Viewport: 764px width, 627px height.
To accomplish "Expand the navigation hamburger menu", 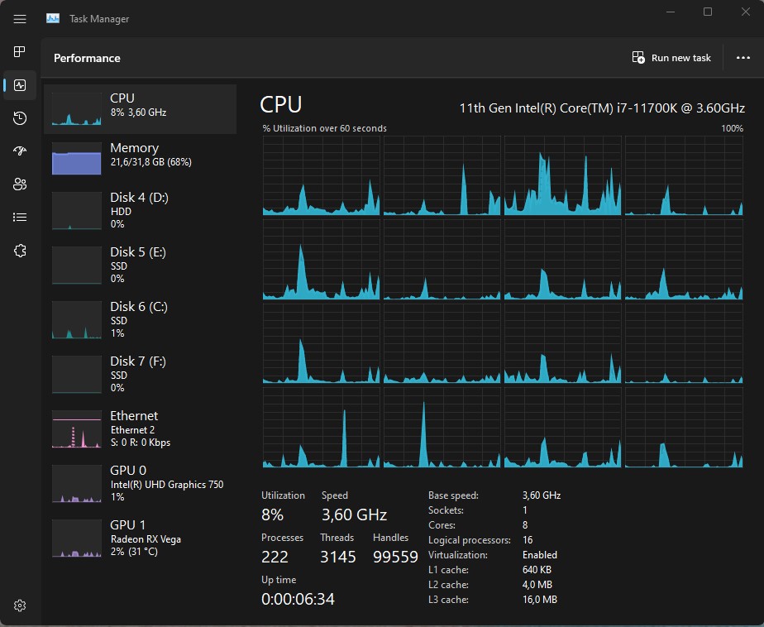I will [x=19, y=18].
